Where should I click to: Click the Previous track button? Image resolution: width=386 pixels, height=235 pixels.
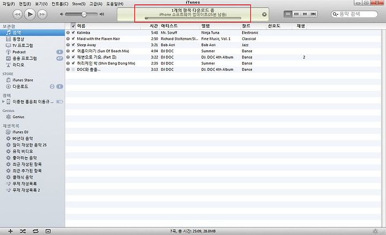pos(18,14)
